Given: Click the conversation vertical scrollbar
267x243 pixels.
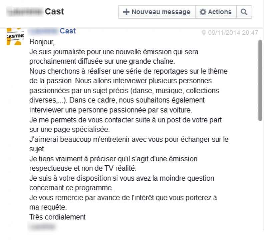Looking at the screenshot, I should pyautogui.click(x=260, y=80).
